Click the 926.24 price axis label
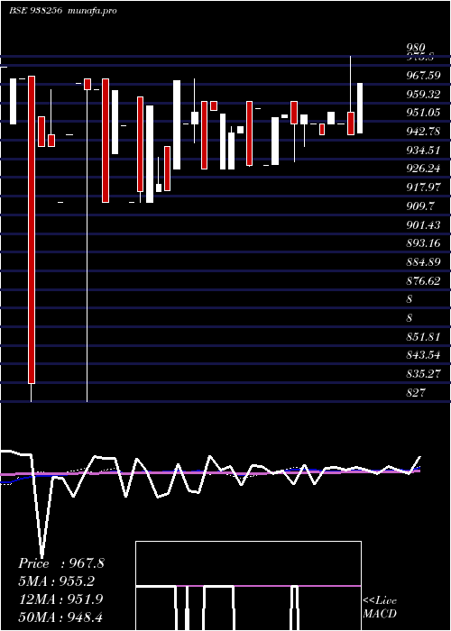The image size is (451, 631). pyautogui.click(x=423, y=169)
